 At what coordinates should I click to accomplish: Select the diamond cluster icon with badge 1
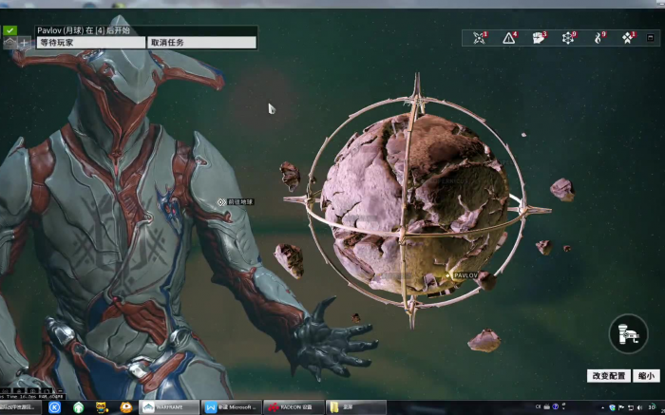click(x=627, y=38)
